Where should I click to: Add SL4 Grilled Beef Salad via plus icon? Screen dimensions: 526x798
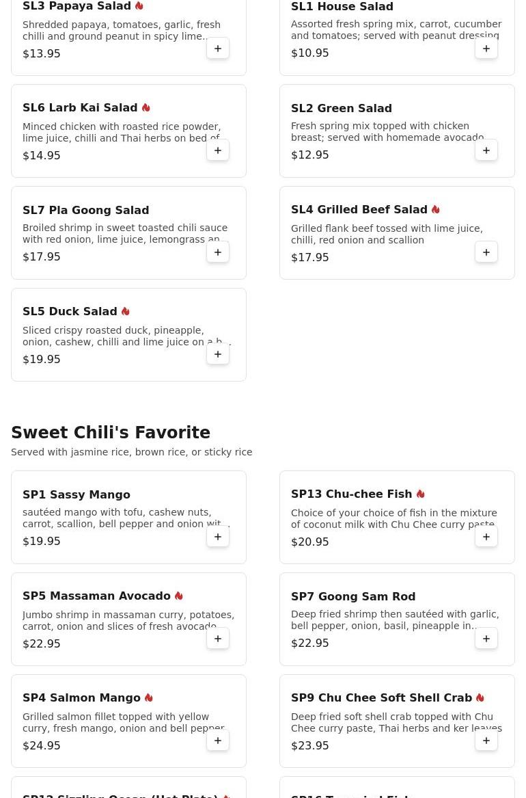click(x=486, y=252)
